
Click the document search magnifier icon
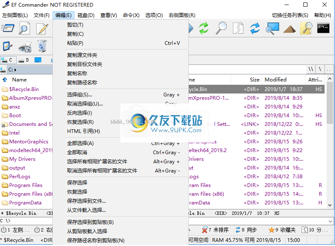click(x=24, y=28)
